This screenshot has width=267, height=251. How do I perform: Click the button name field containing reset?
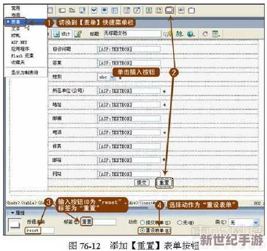(x=39, y=230)
